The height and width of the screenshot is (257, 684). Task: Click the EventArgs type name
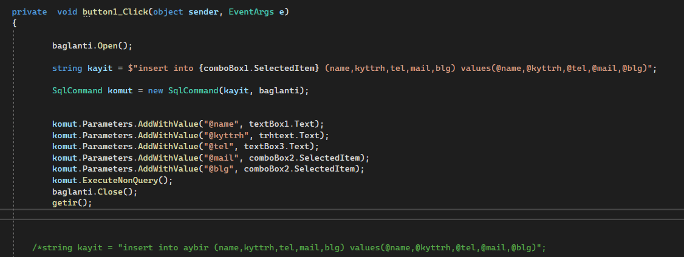click(251, 12)
